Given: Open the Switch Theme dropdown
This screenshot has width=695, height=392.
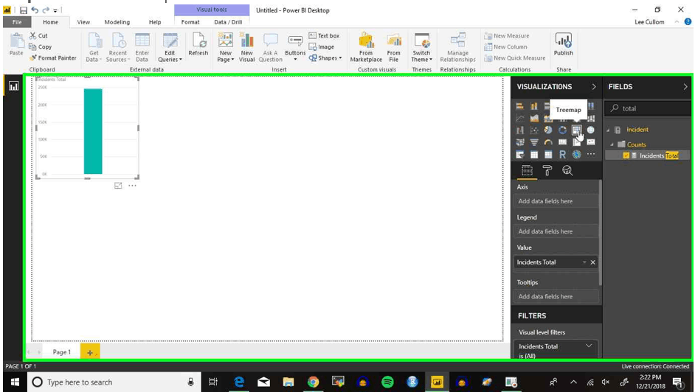Looking at the screenshot, I should (421, 48).
